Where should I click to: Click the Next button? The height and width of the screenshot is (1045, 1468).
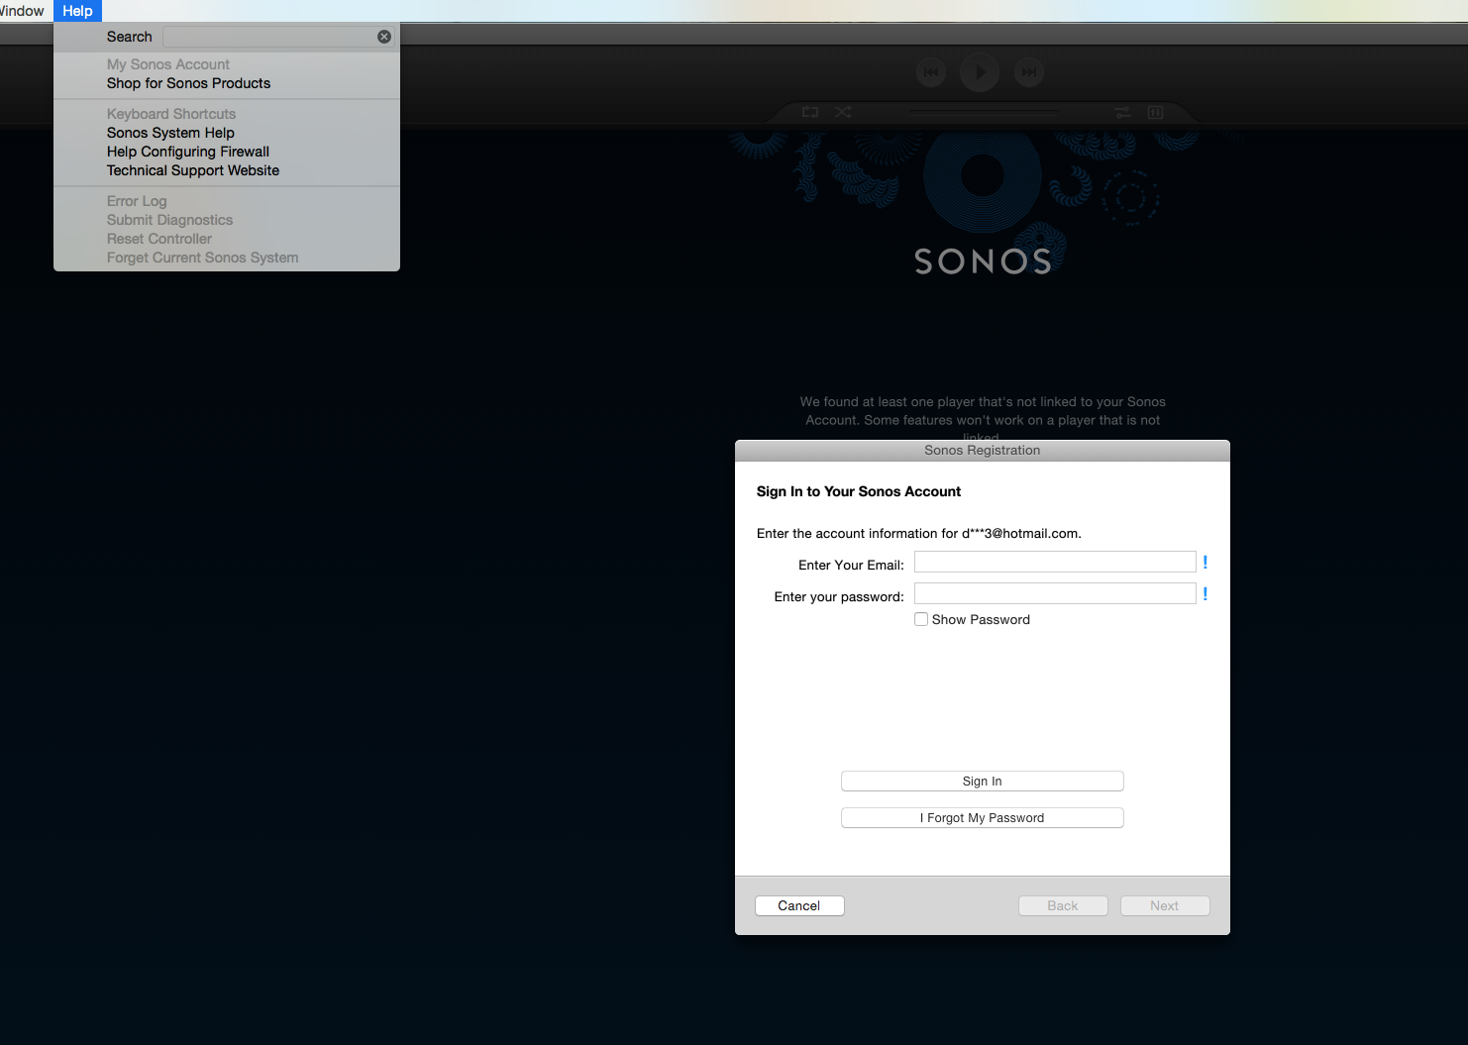pyautogui.click(x=1165, y=906)
